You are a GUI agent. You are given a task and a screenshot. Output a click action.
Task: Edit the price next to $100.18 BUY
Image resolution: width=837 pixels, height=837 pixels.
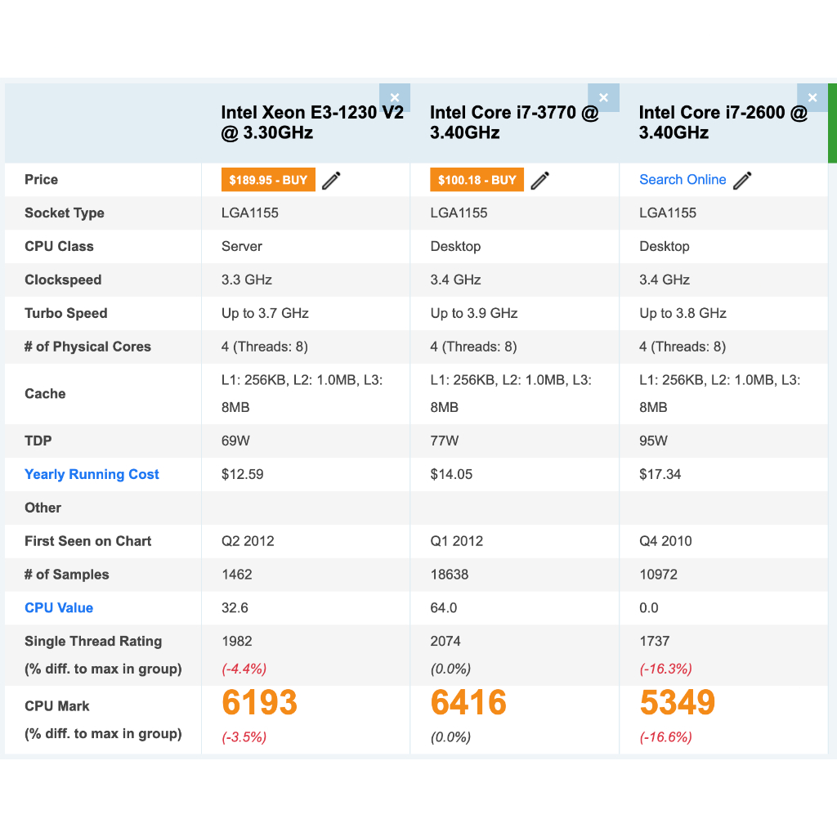pos(540,181)
